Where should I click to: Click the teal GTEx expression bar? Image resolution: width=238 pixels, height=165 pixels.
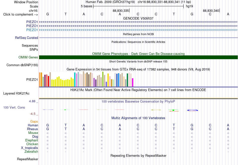75,79
